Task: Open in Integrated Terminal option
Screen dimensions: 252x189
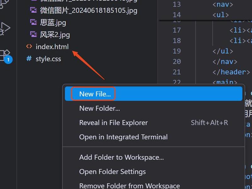Action: click(153, 137)
